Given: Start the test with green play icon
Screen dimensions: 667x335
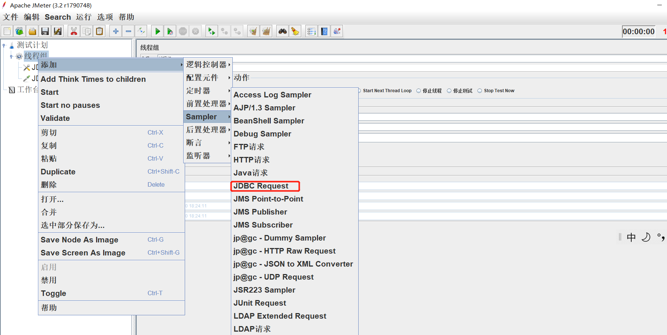Looking at the screenshot, I should pyautogui.click(x=158, y=31).
